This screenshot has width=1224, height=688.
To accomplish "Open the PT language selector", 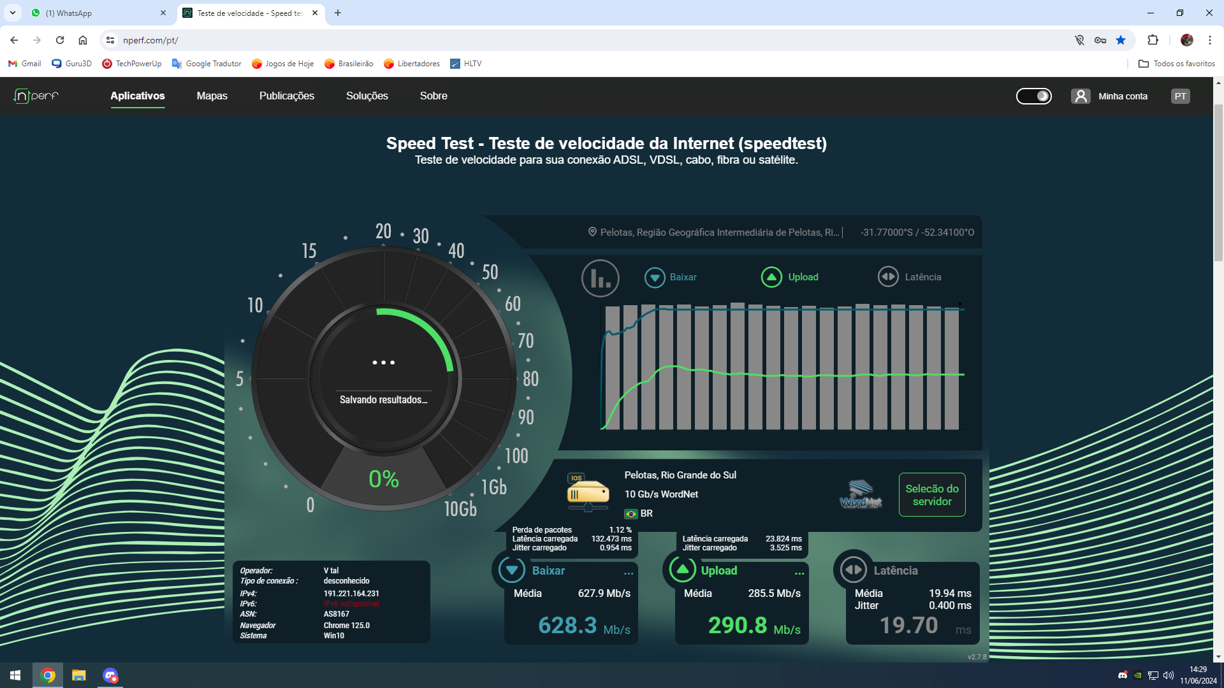I will pos(1181,96).
